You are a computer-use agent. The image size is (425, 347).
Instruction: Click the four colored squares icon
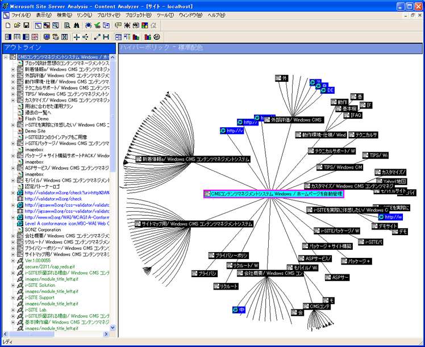145,26
